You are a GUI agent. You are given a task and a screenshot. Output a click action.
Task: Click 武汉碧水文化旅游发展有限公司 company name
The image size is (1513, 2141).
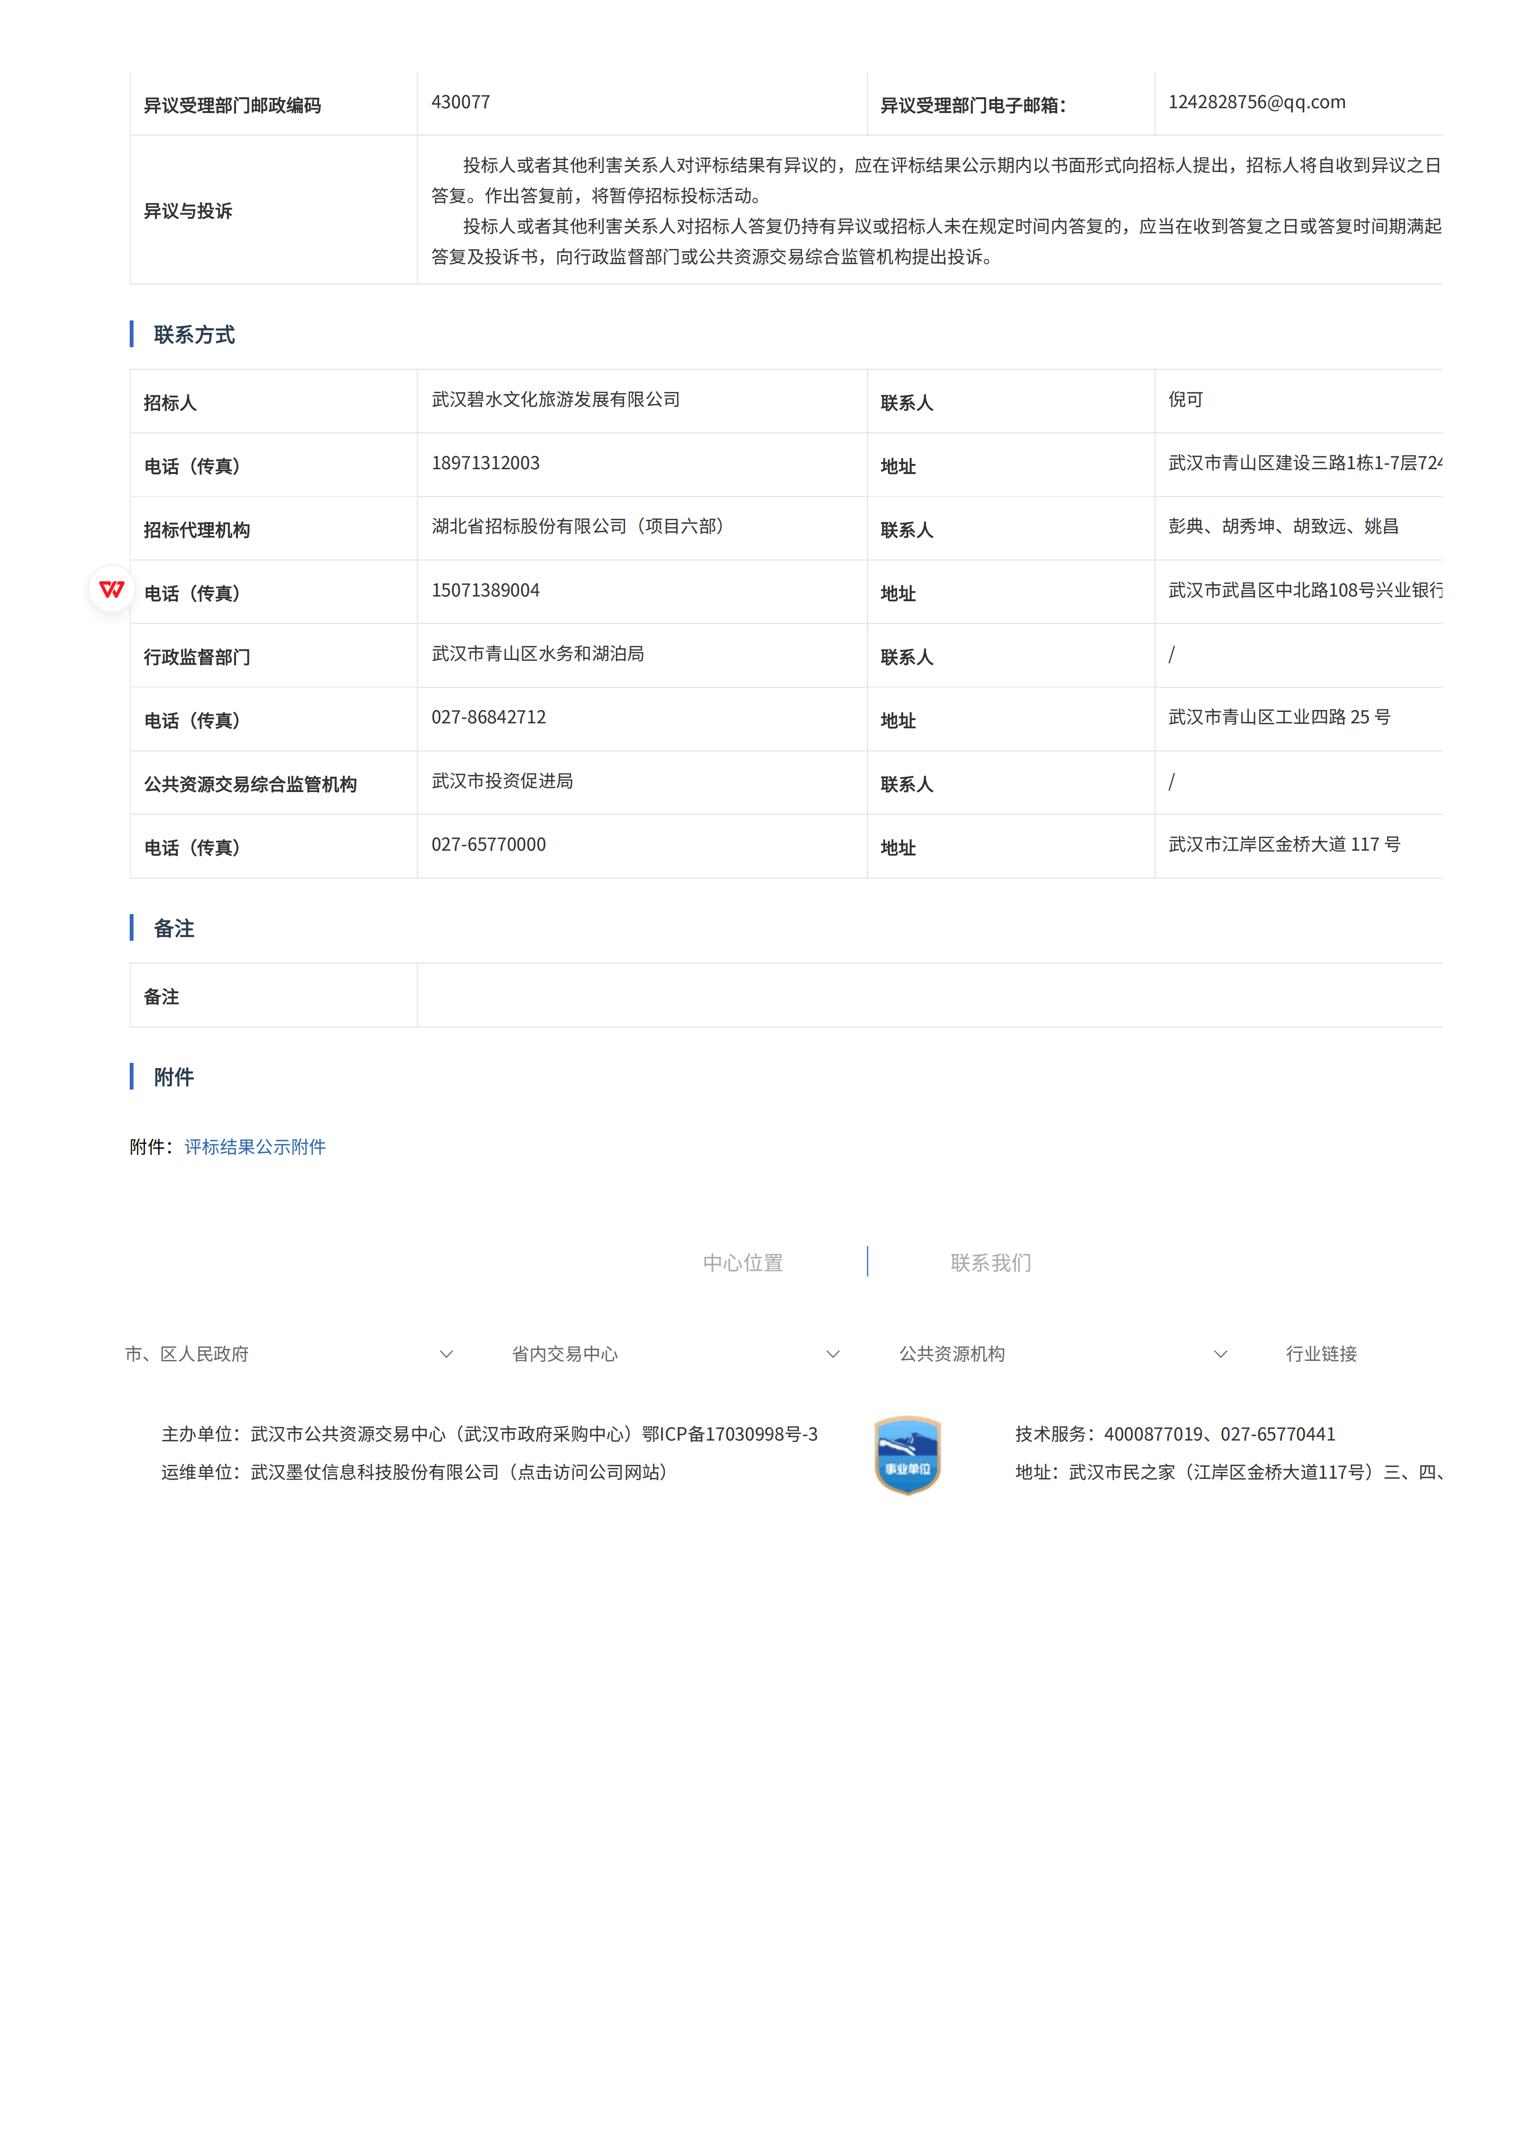coord(556,400)
